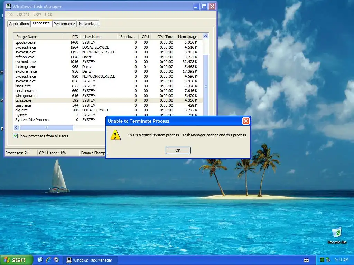
Task: Toggle Show processes from all users checkbox
Action: 15,136
